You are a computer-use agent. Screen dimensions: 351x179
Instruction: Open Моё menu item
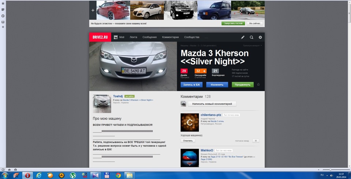point(119,37)
